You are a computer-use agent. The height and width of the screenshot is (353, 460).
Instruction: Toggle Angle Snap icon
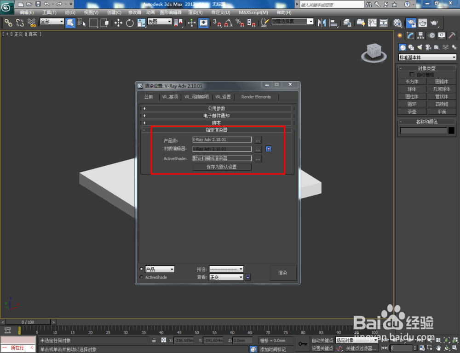pos(229,22)
